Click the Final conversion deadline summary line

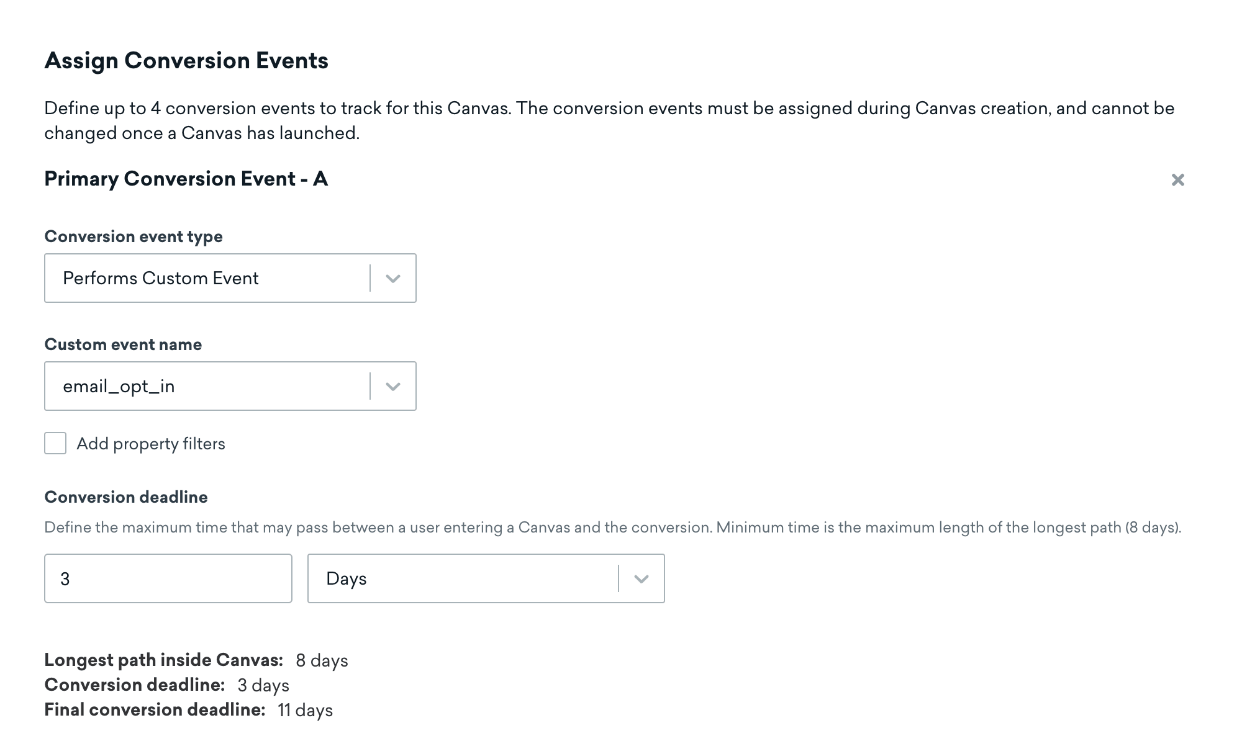[x=188, y=710]
